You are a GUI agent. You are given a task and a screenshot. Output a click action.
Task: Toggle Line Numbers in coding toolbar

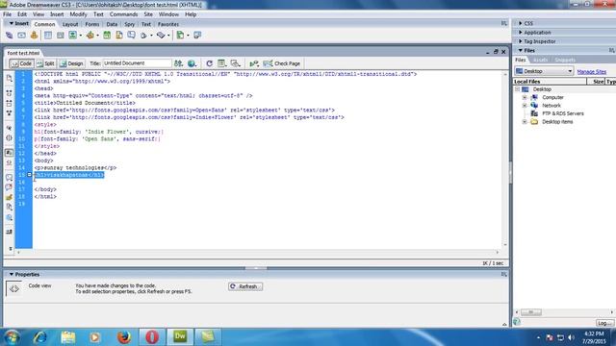pos(10,153)
